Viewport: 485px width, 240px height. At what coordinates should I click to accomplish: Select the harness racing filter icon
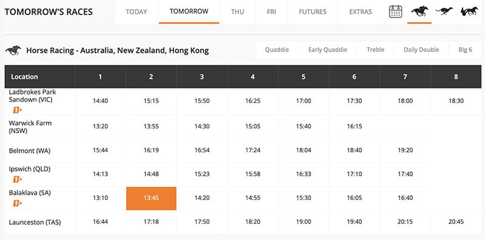coord(469,12)
